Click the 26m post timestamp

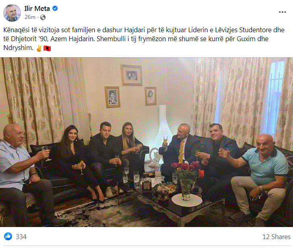pyautogui.click(x=30, y=17)
